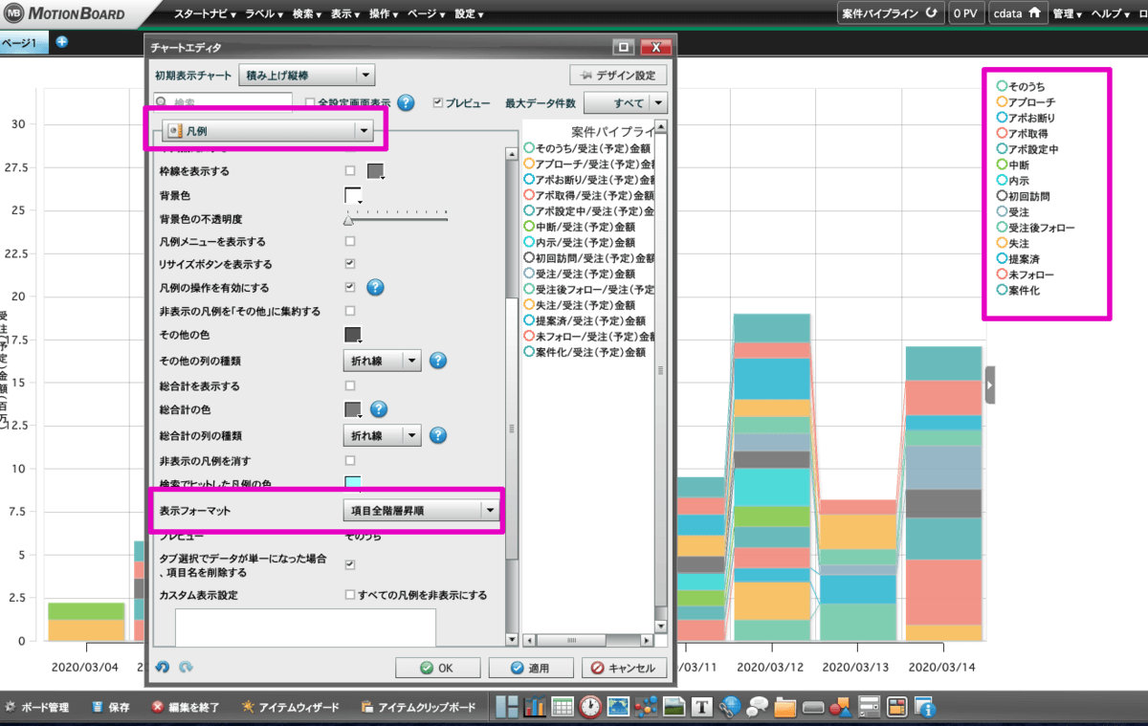The width and height of the screenshot is (1148, 726).
Task: Click the speech bubbles comment icon
Action: (758, 708)
